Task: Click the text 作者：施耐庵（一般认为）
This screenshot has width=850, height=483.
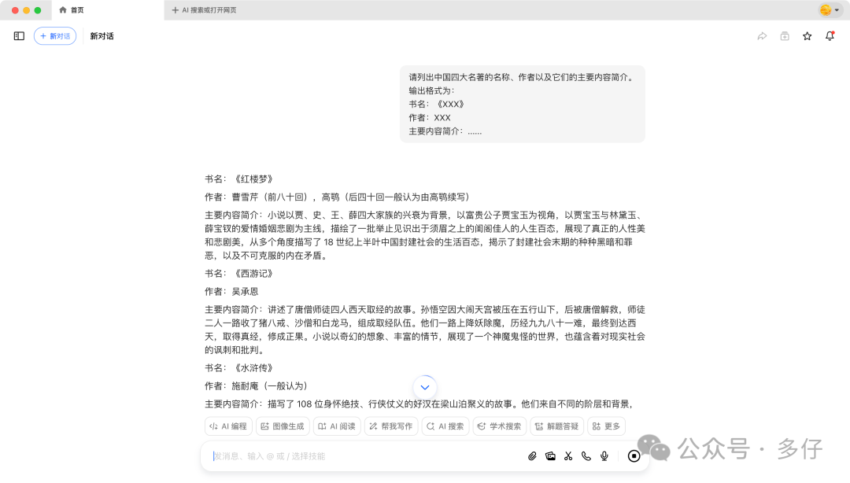Action: [257, 386]
